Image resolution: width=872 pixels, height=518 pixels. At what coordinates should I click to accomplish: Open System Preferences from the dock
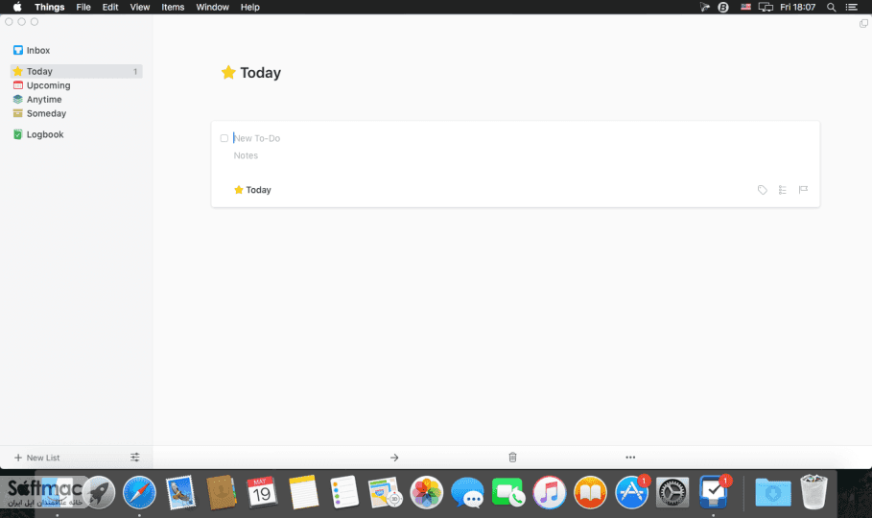[672, 492]
